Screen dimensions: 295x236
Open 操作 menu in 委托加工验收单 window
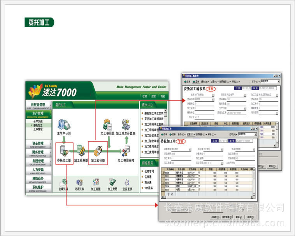coord(205,82)
